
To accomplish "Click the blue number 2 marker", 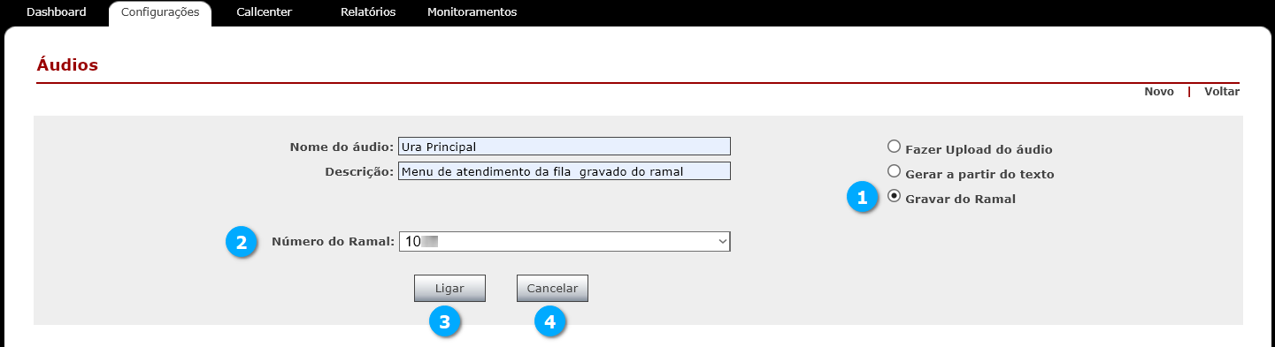I will [x=241, y=241].
